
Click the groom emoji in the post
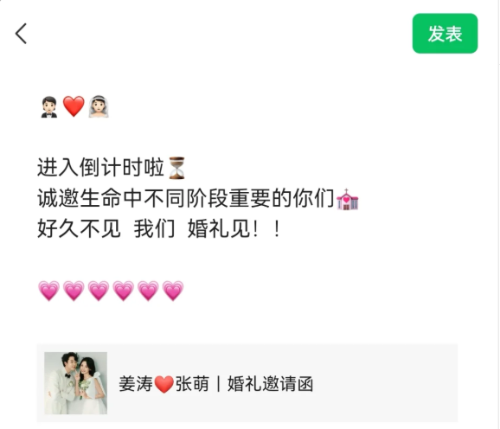click(x=49, y=107)
